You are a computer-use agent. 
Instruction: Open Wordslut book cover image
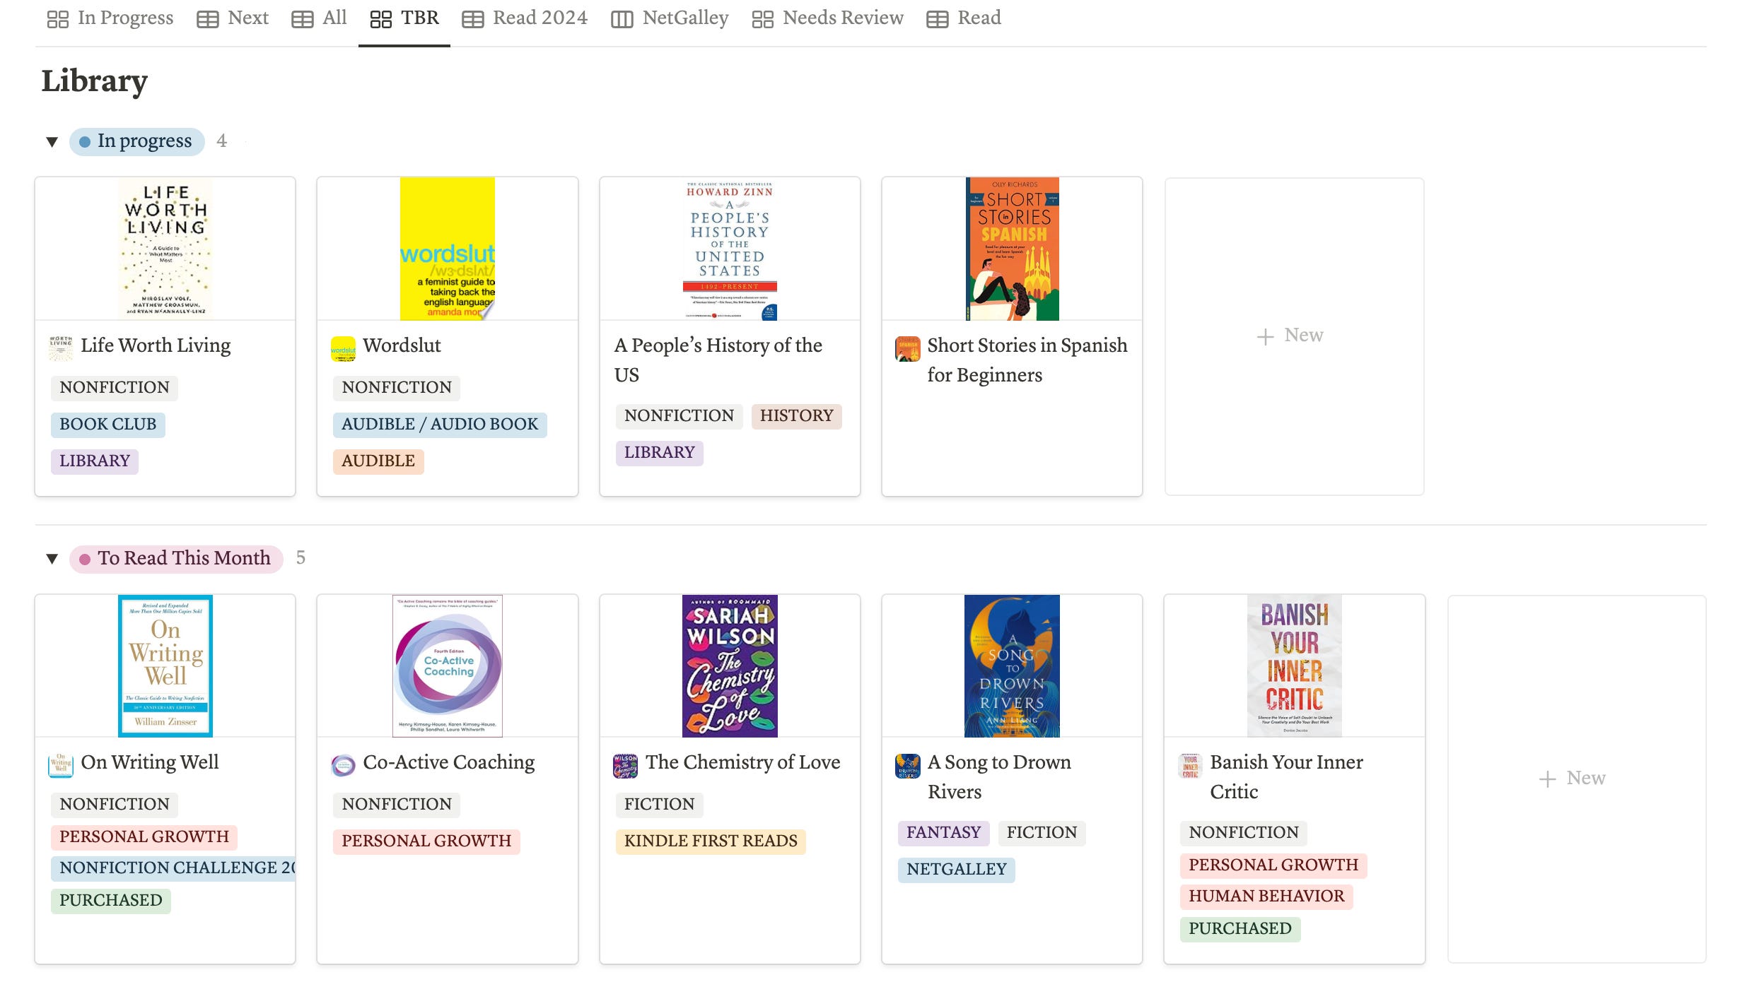[x=448, y=249]
